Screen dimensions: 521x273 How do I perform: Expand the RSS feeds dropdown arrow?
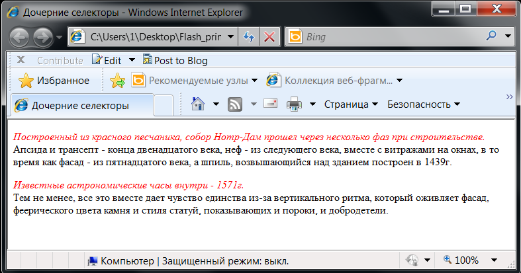pyautogui.click(x=254, y=104)
